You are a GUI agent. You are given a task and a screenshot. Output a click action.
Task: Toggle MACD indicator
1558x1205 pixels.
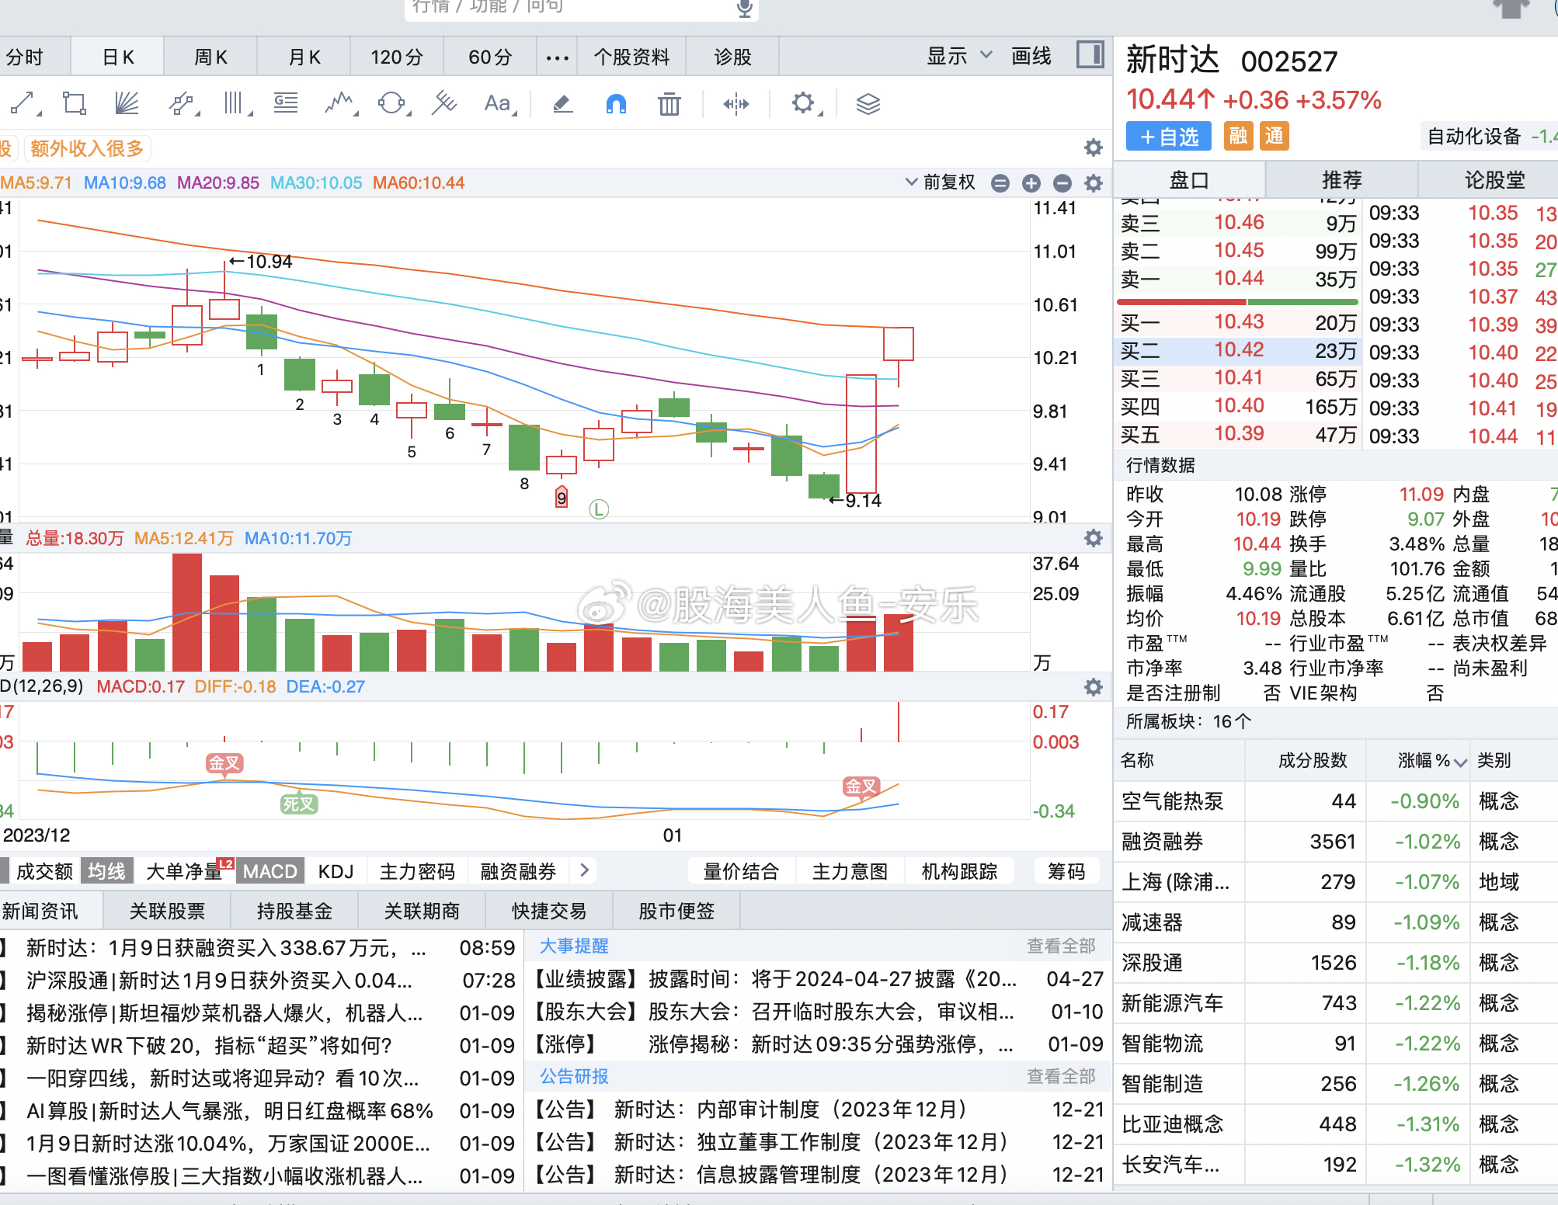point(270,871)
